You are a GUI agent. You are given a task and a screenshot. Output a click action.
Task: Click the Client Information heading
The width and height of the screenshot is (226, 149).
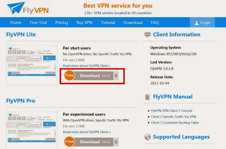click(x=177, y=35)
